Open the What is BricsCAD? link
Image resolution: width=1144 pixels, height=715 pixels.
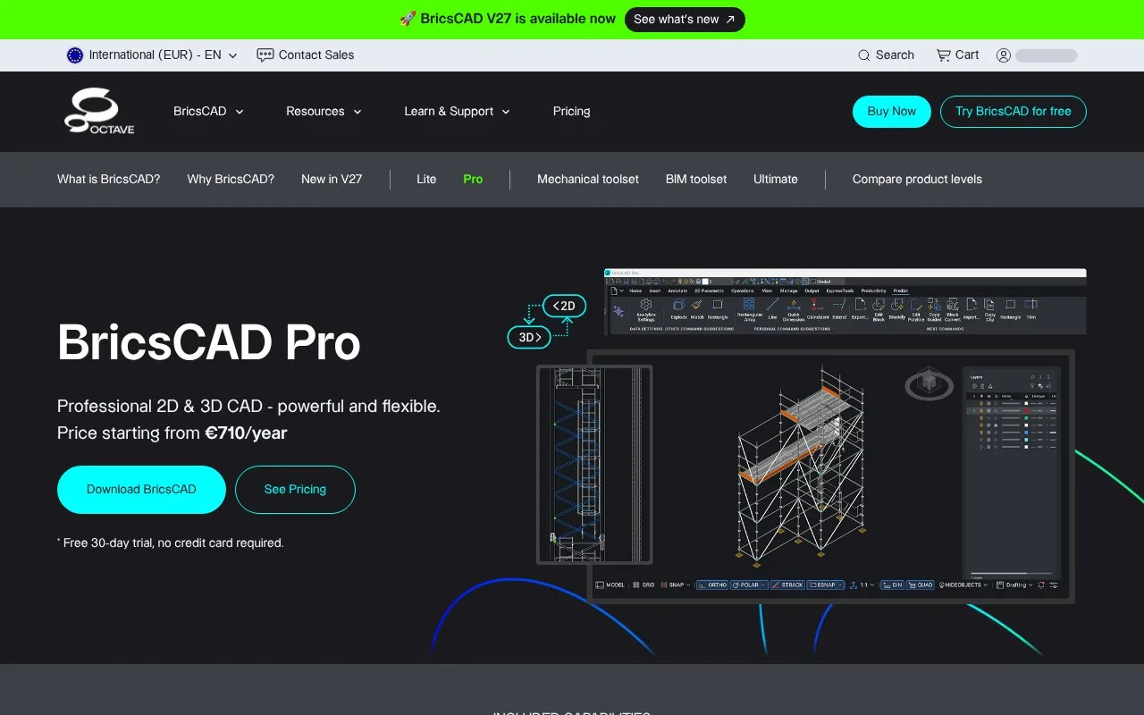pyautogui.click(x=109, y=179)
